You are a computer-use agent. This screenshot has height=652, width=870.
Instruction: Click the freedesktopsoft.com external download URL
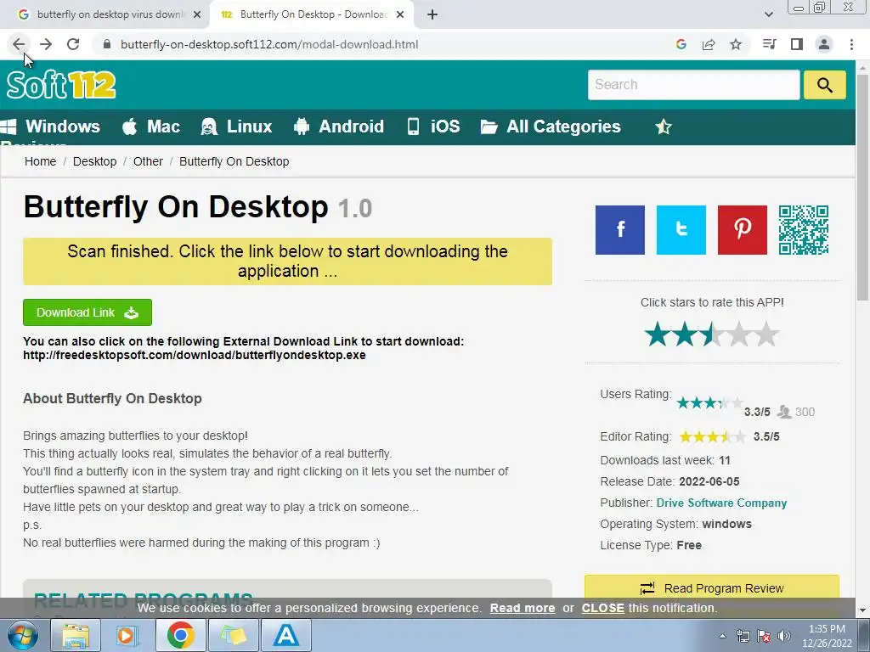point(195,355)
